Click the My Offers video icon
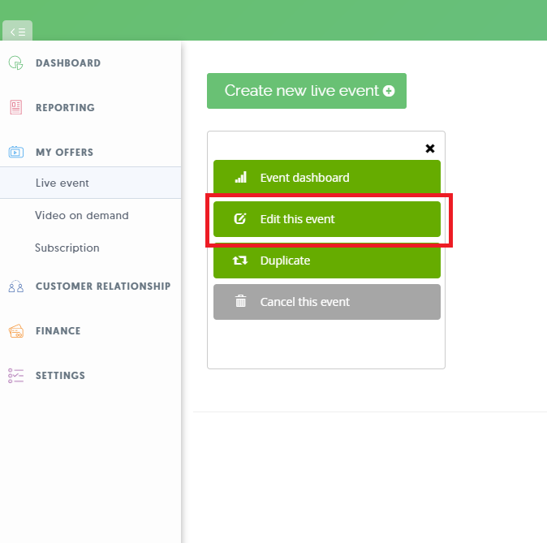Screen dimensions: 547x543 (15, 152)
